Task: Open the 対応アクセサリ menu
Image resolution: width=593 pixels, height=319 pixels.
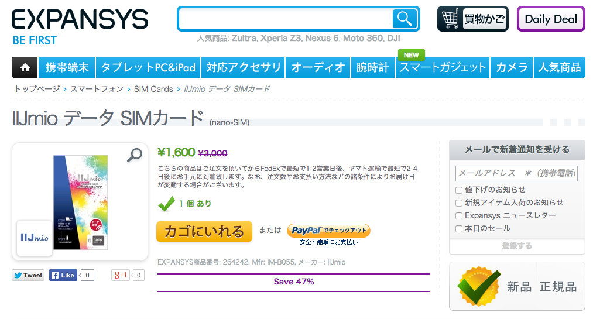Action: click(x=243, y=67)
